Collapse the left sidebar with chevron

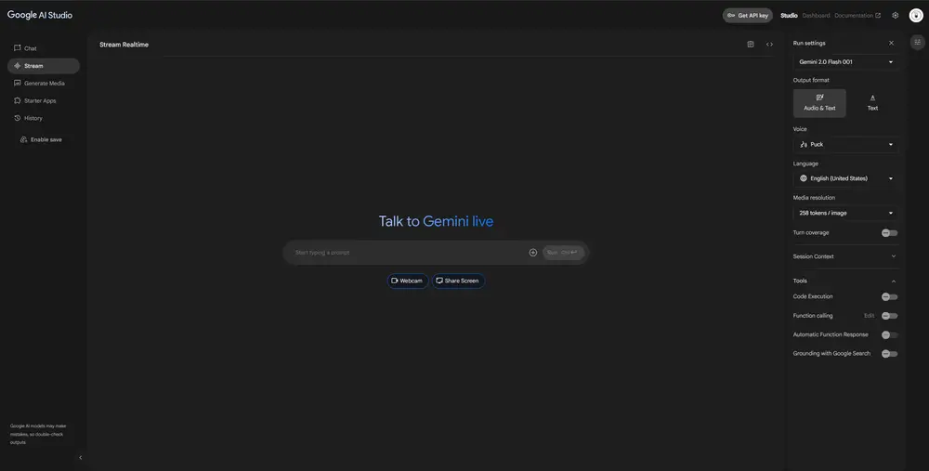point(81,457)
